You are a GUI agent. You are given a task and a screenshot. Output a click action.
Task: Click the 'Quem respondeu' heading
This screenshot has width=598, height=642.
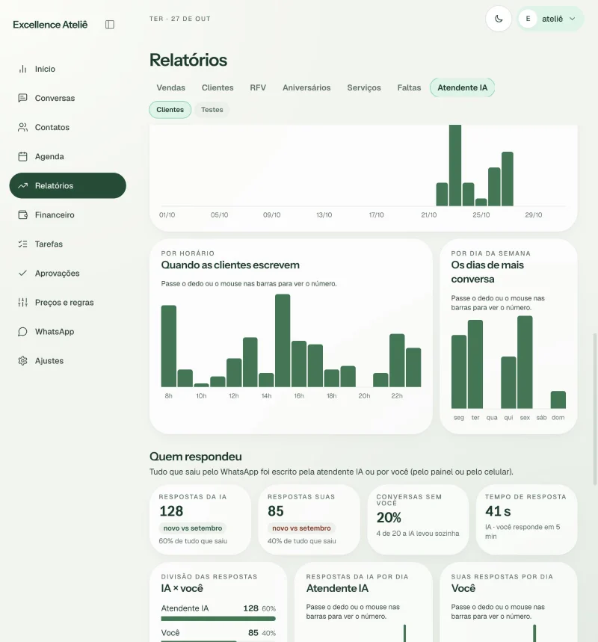pos(196,457)
